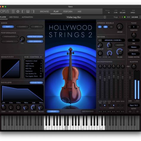141x141 pixels.
Task: Click the Envelope shape display
Action: click(x=22, y=93)
